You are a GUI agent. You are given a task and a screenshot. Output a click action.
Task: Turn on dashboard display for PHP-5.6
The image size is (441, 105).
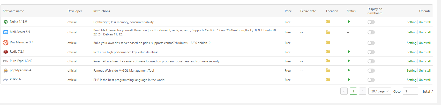pyautogui.click(x=371, y=80)
